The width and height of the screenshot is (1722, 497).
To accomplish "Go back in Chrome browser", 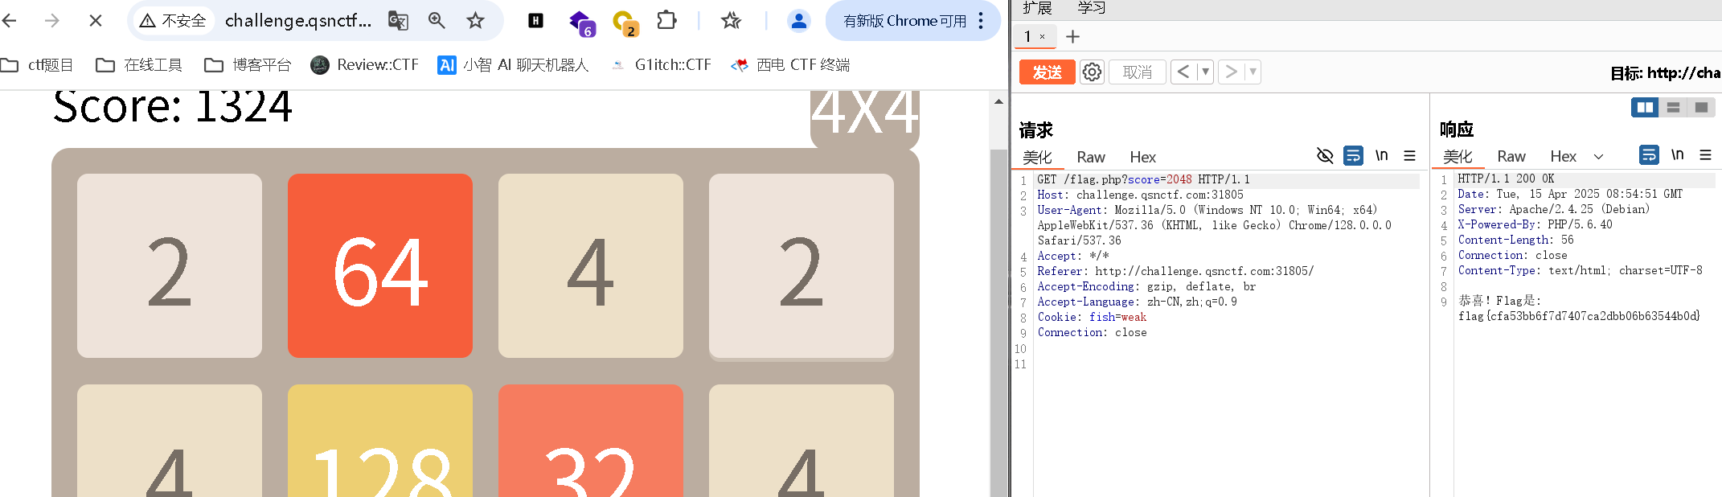I will click(x=10, y=20).
